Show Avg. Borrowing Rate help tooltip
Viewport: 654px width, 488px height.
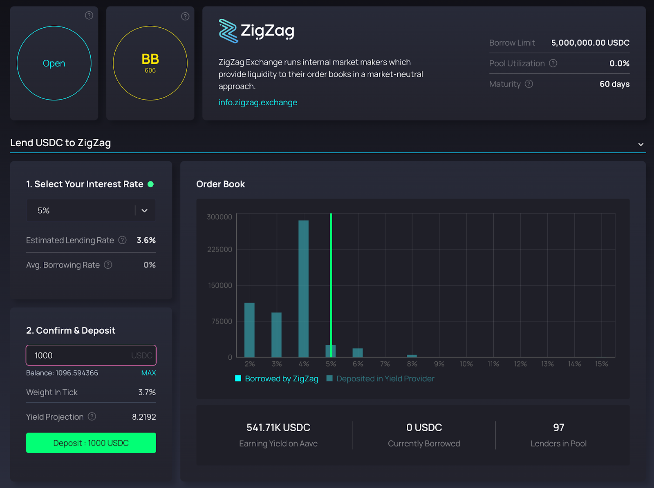click(108, 265)
